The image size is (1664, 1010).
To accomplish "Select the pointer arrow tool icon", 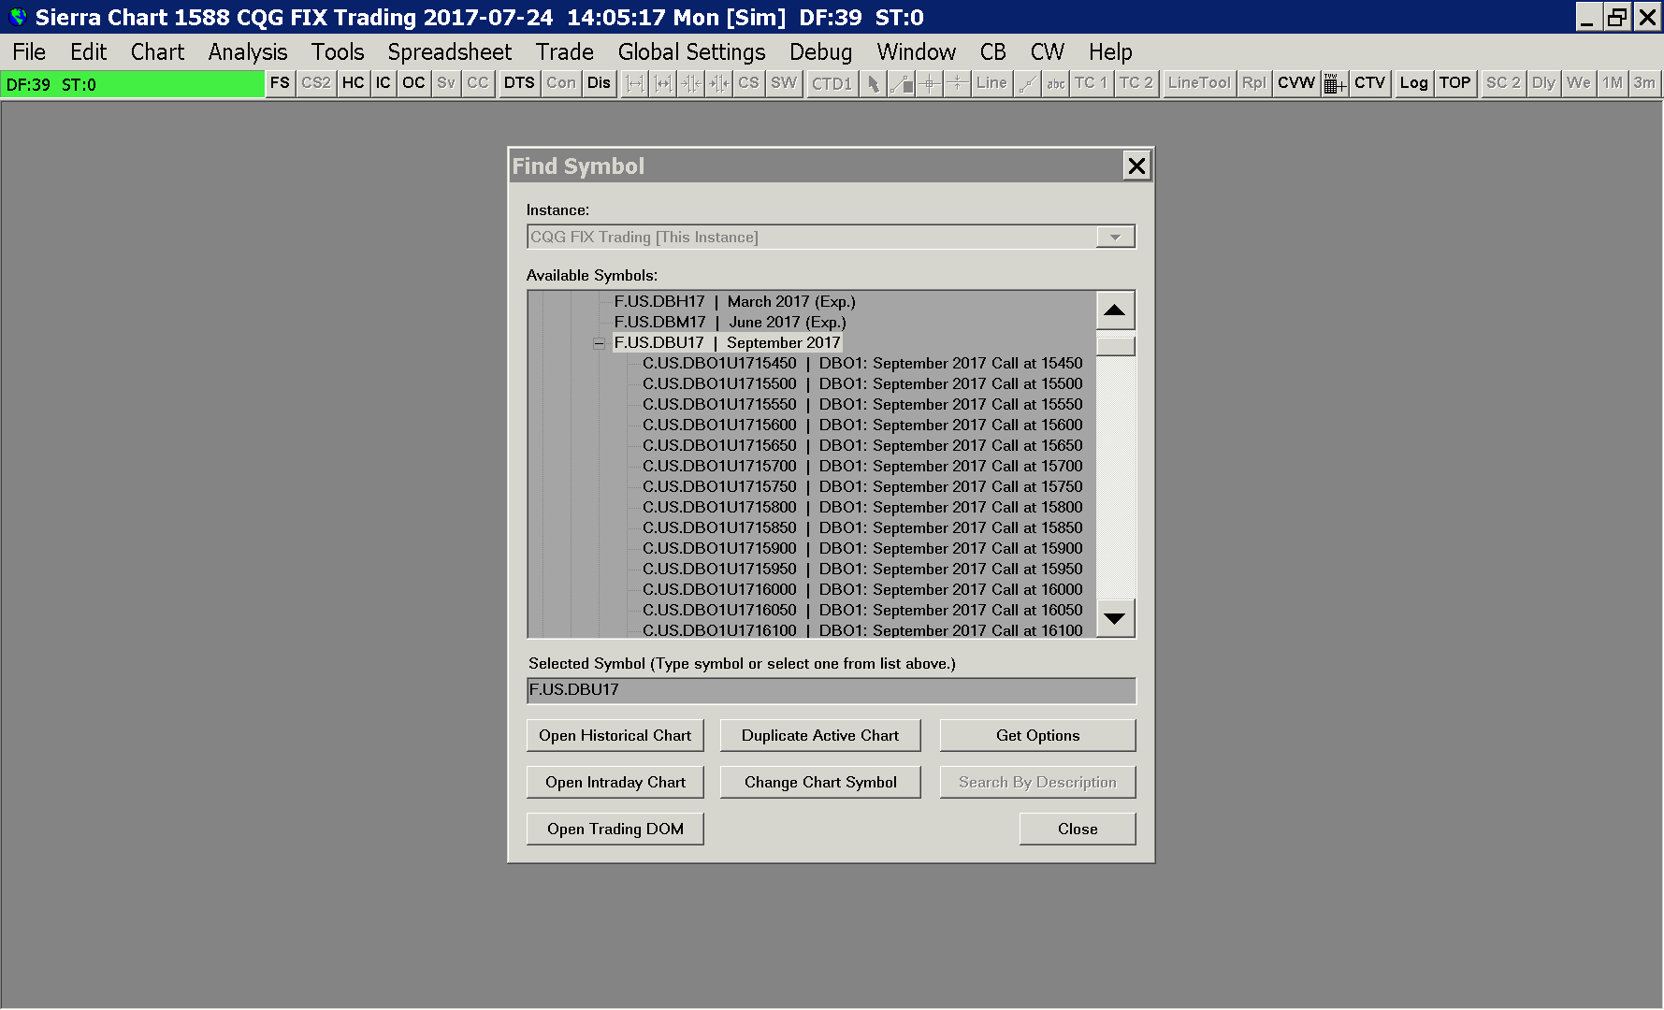I will 874,83.
